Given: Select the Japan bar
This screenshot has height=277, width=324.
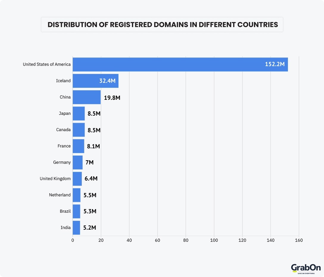Looking at the screenshot, I should tap(79, 113).
